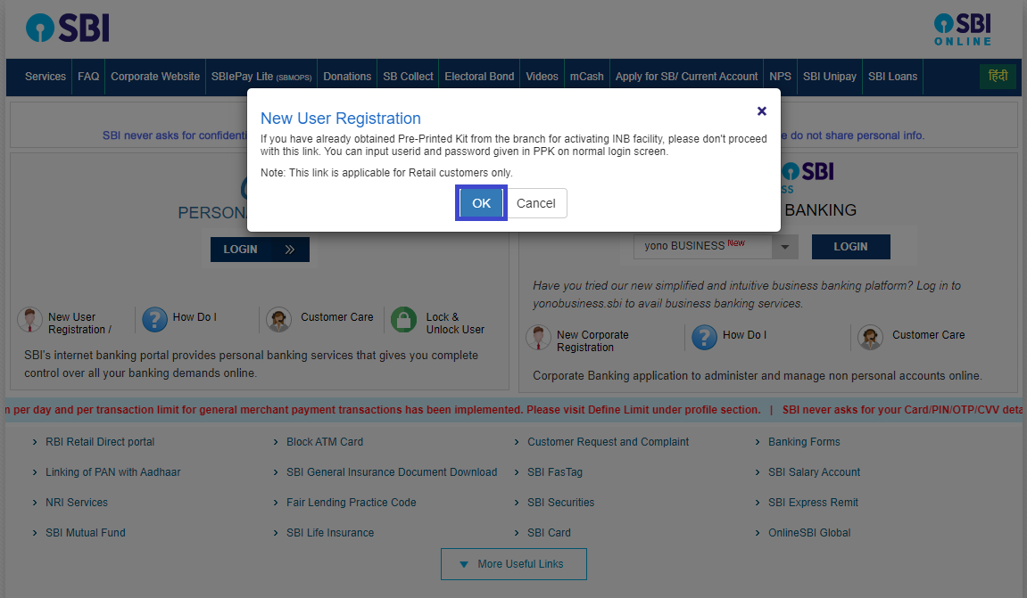The height and width of the screenshot is (598, 1027).
Task: Click the SBI logo at top left
Action: pos(68,29)
